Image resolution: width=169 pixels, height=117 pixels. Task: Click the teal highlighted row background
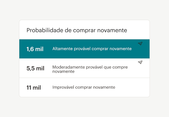(143, 53)
